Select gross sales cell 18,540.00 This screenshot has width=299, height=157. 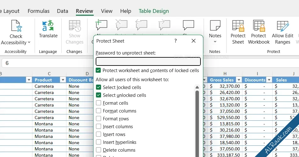point(225,143)
